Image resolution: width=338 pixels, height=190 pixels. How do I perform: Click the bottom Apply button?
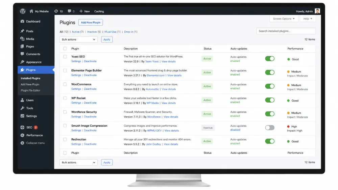pos(107,162)
